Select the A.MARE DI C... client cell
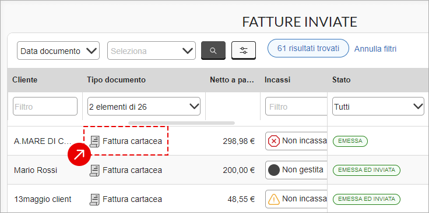 [x=43, y=142]
